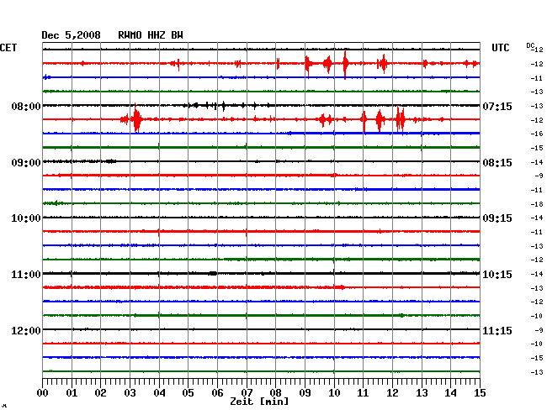547x415 pixels.
Task: Select minute tick label 12
Action: click(392, 393)
